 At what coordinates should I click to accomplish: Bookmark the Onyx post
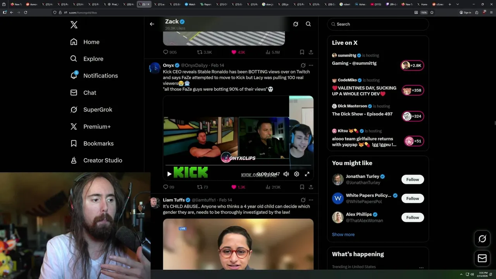coord(302,187)
